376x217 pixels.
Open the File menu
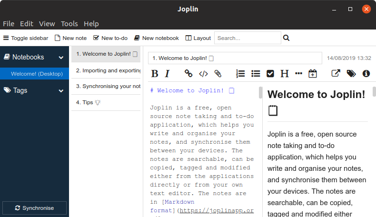9,24
